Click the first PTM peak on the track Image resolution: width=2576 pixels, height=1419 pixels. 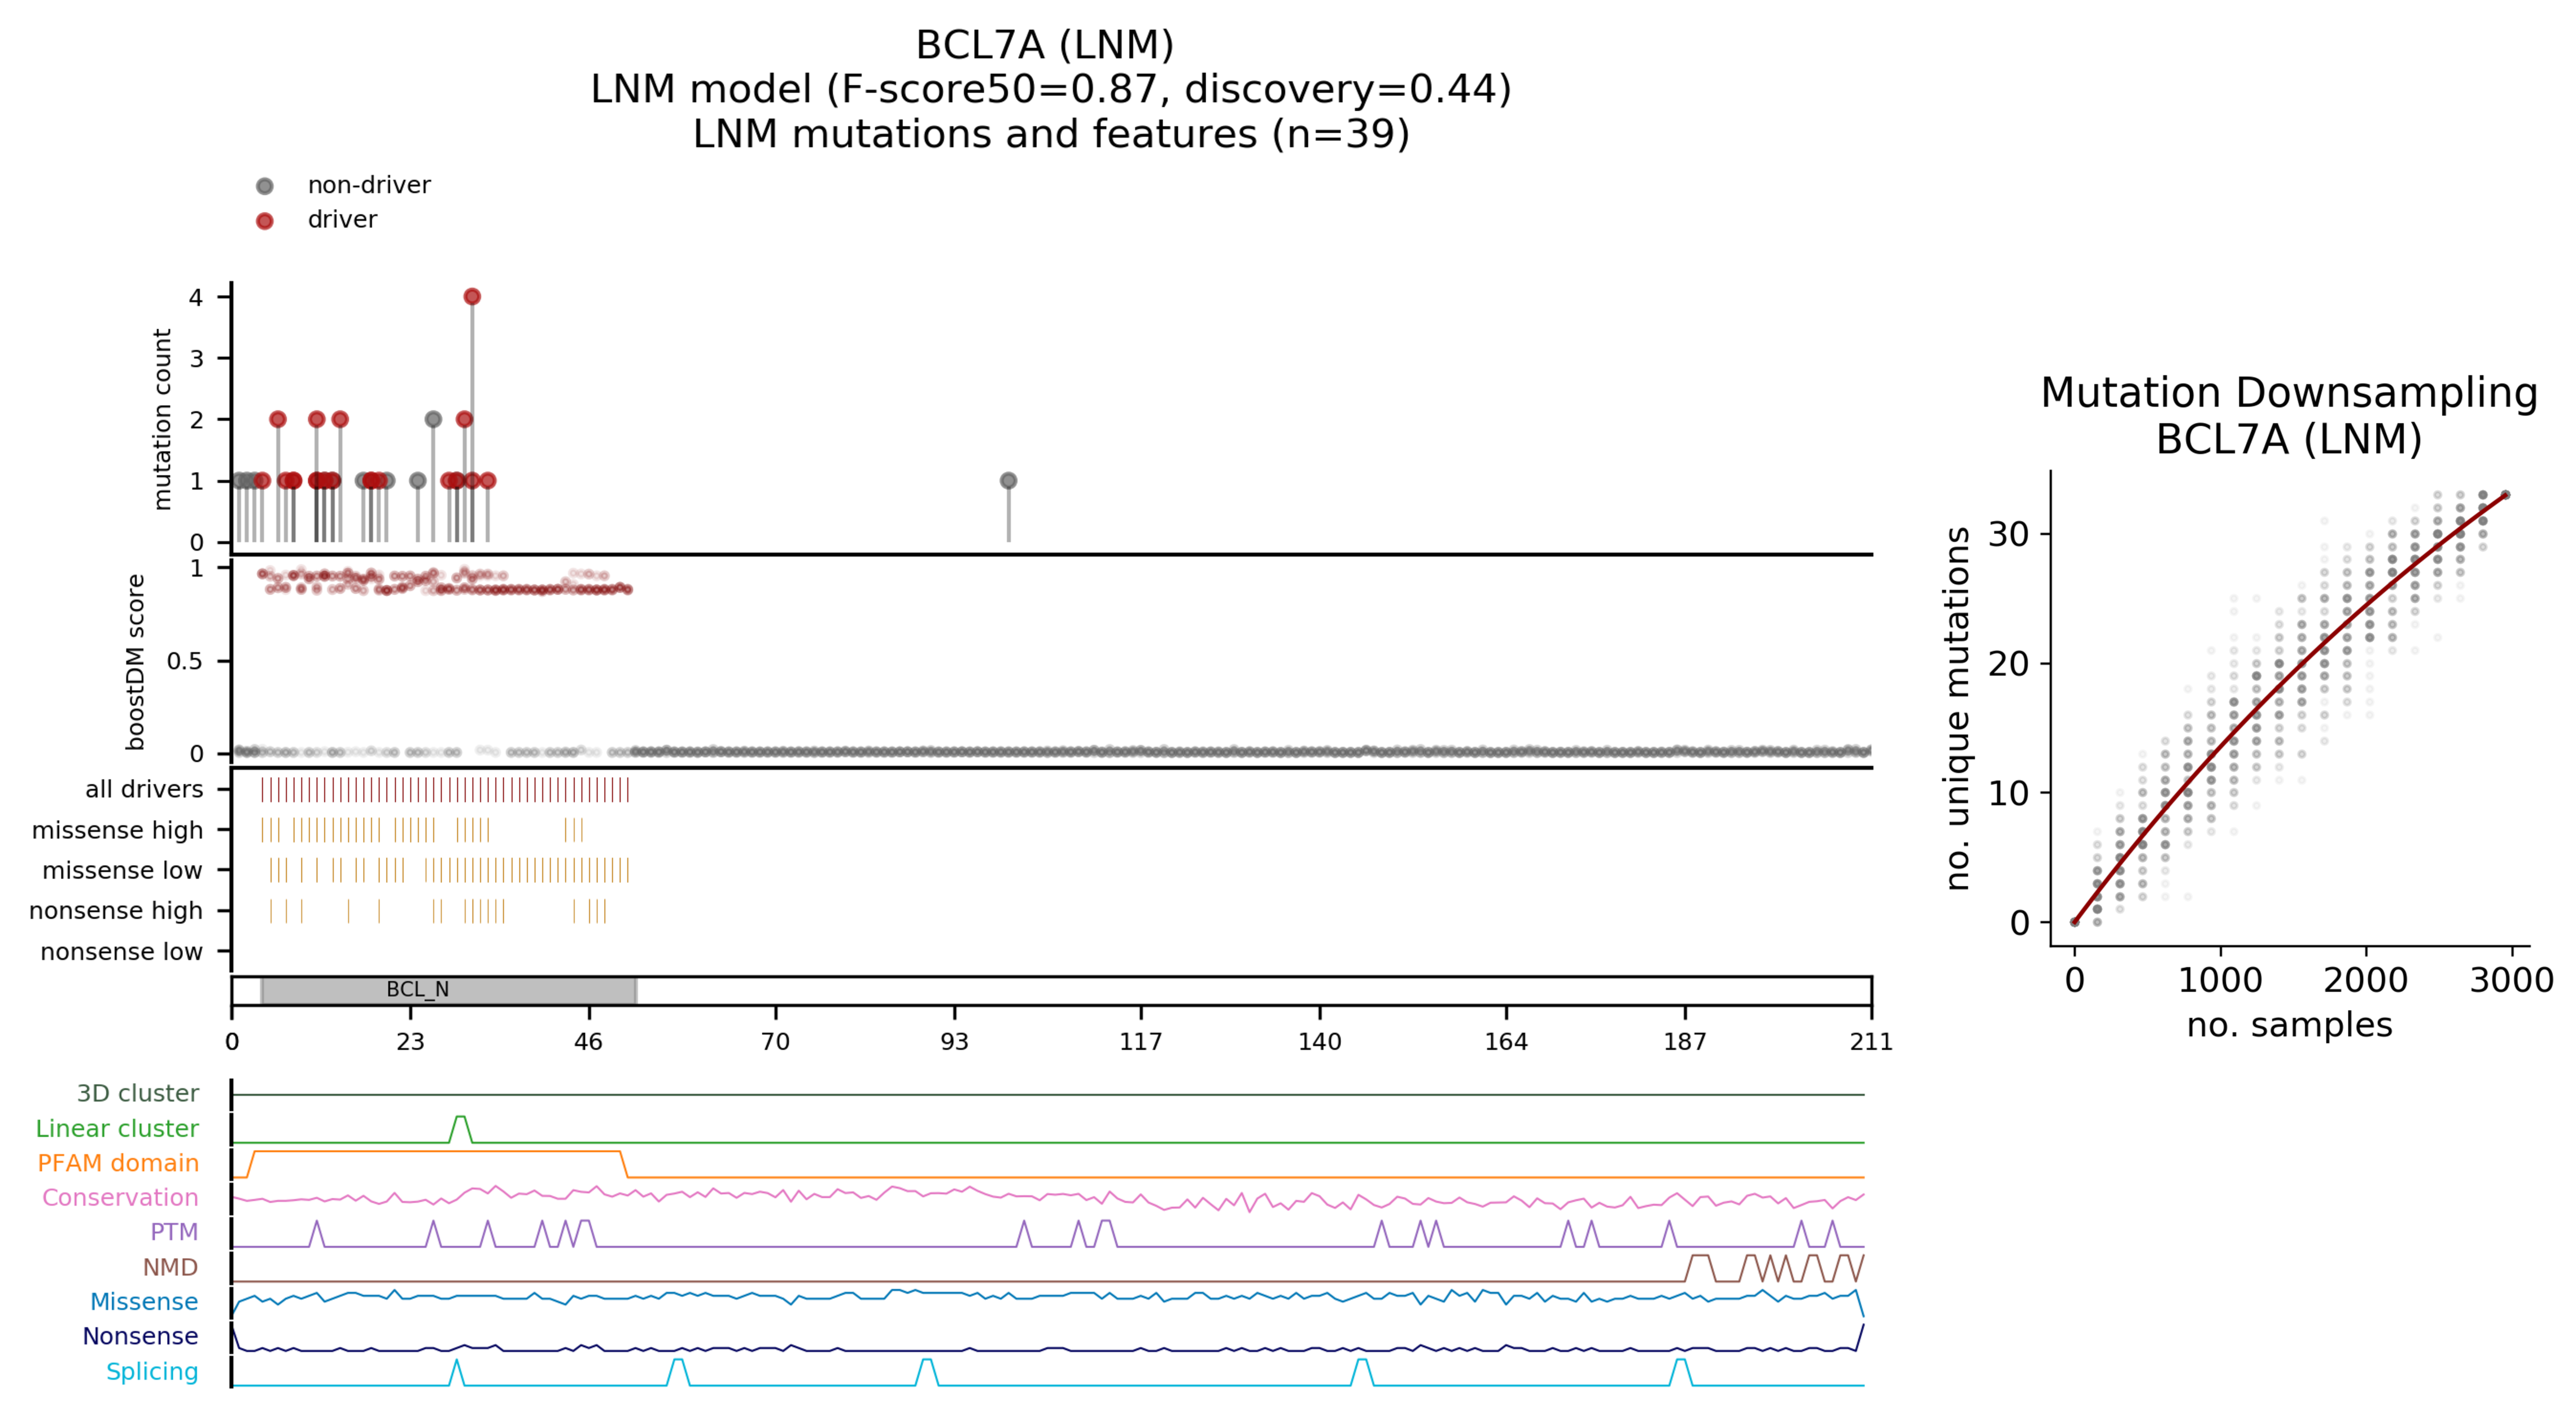coord(316,1223)
